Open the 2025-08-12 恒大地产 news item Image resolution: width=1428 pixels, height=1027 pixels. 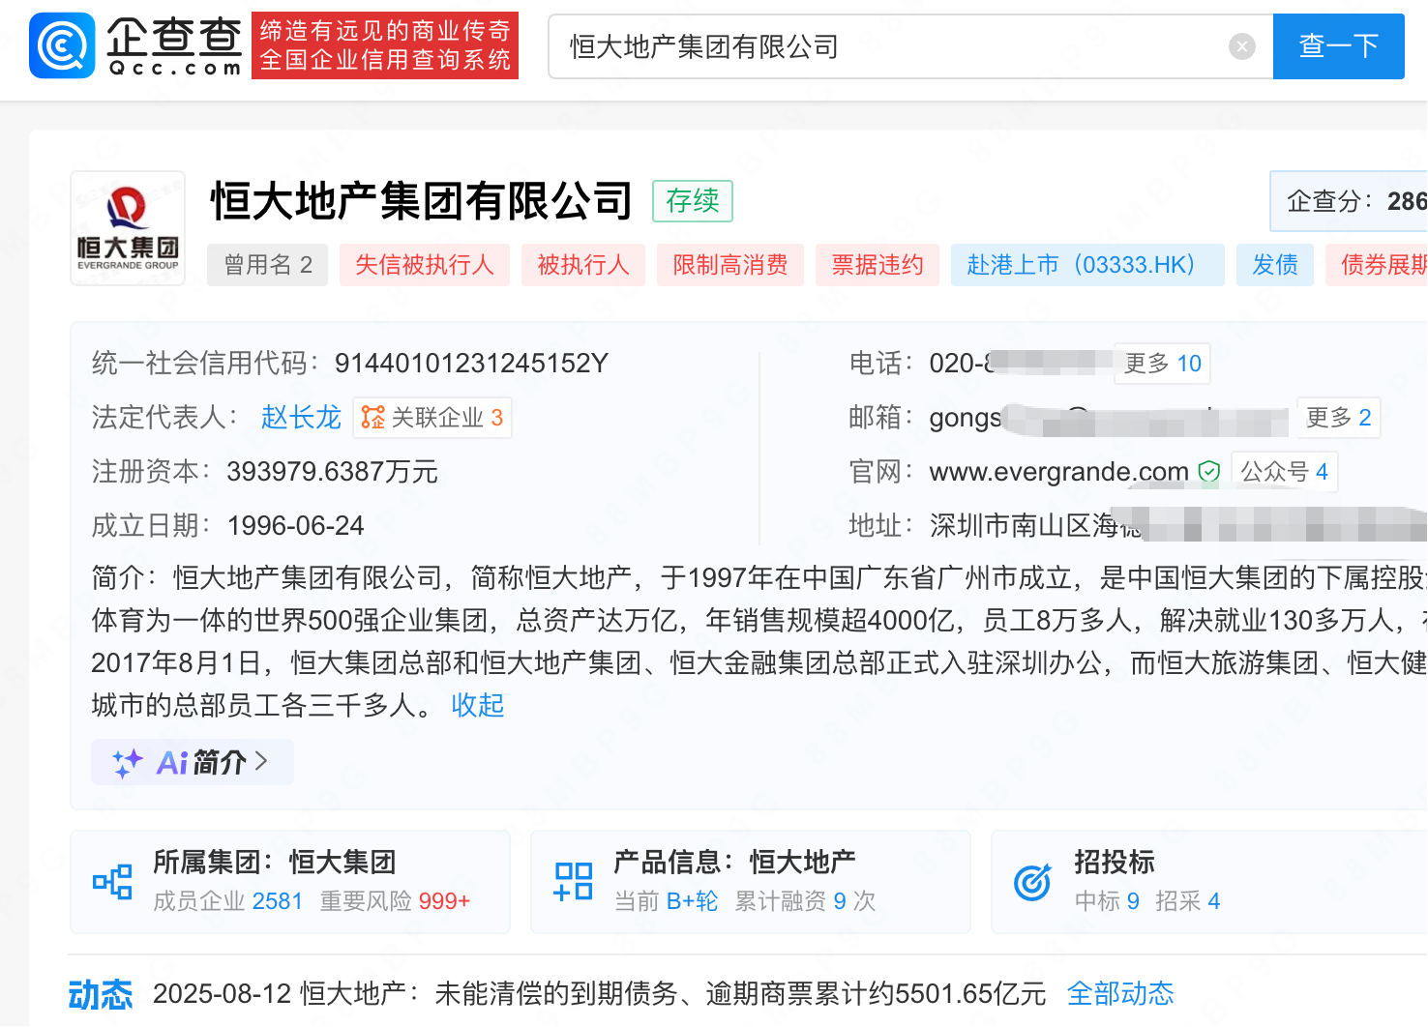pos(600,993)
